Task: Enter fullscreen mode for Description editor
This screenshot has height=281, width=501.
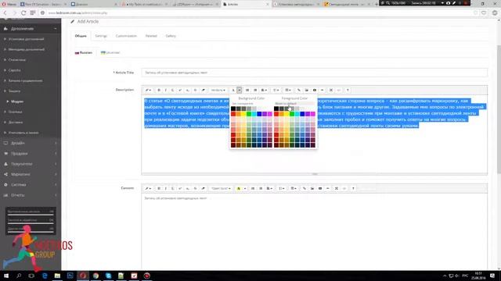Action: click(x=331, y=91)
